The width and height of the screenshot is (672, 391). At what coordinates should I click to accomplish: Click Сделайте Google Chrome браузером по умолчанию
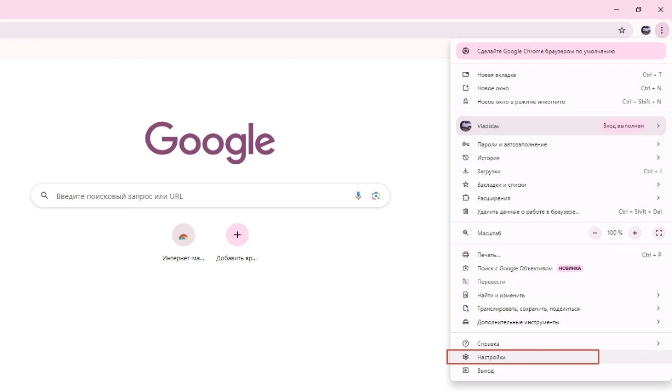(561, 51)
